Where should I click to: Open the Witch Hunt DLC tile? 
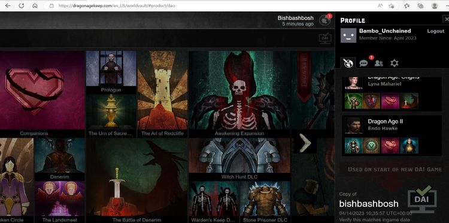239,159
